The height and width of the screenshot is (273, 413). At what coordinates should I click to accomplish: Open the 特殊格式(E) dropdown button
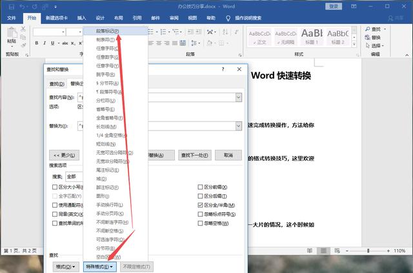pos(99,267)
